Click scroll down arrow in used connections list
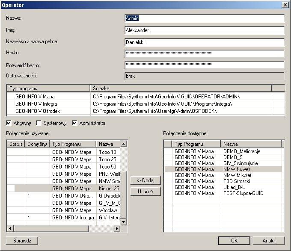291x251 pixels. click(x=123, y=222)
